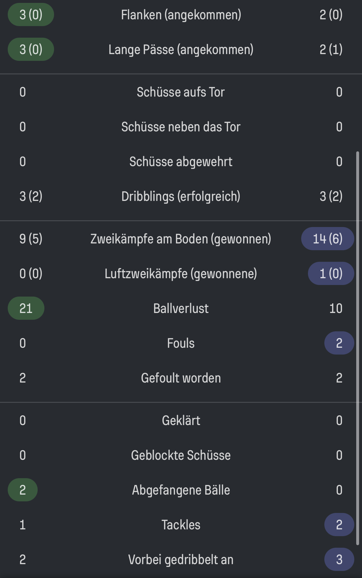The height and width of the screenshot is (578, 362).
Task: Click the 'Tackles' stat label
Action: (x=181, y=525)
